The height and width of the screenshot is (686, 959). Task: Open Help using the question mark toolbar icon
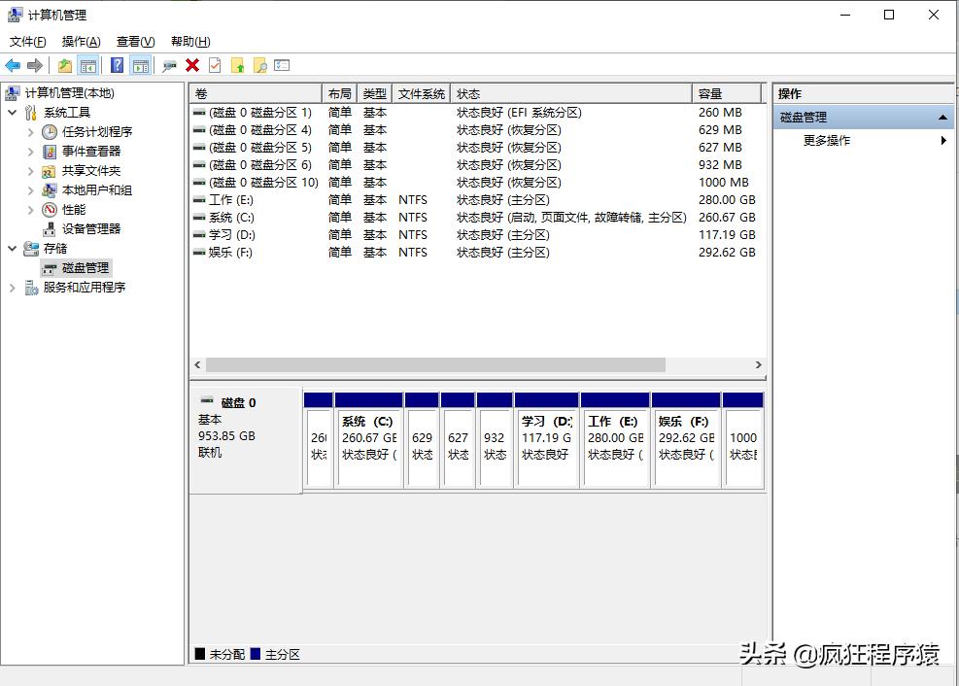tap(115, 65)
